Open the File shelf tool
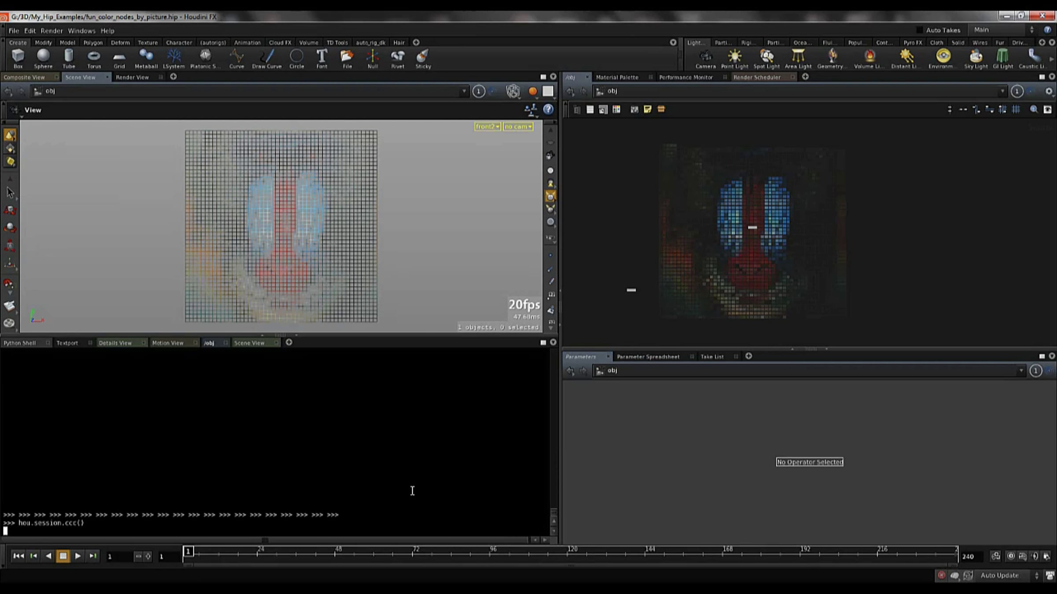1057x594 pixels. coord(347,59)
